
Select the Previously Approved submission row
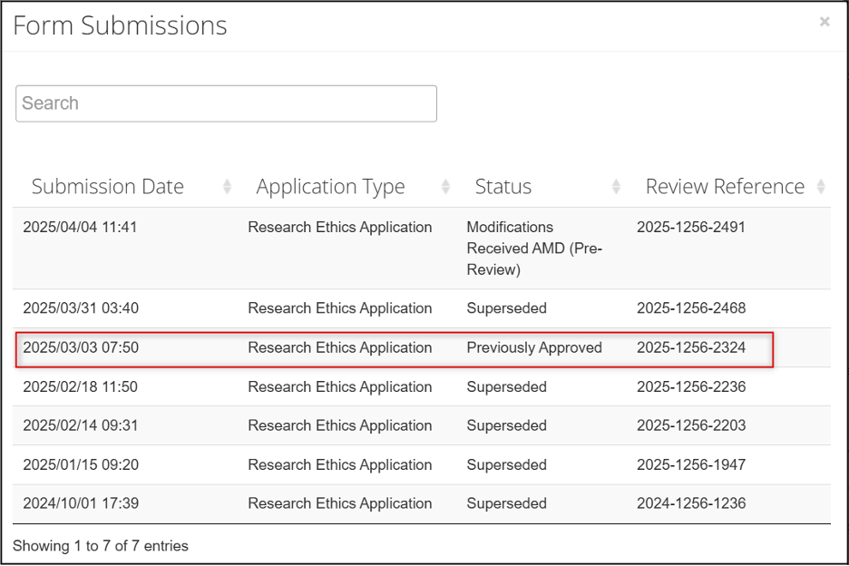(x=422, y=347)
